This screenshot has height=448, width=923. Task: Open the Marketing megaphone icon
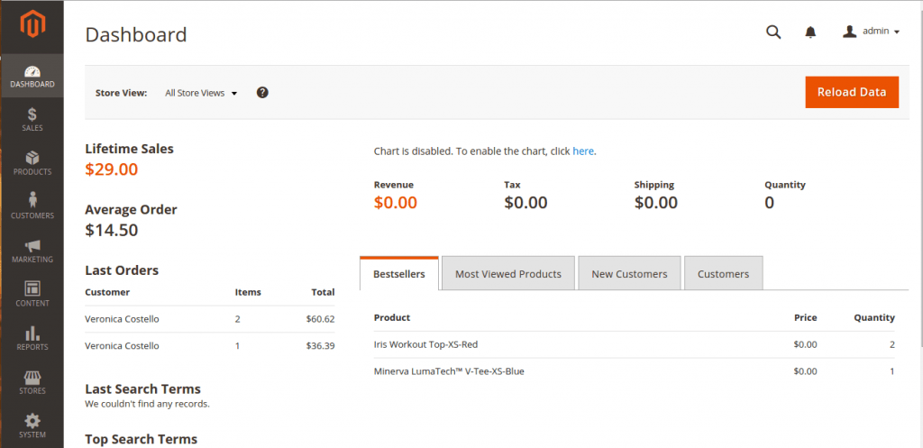[32, 245]
